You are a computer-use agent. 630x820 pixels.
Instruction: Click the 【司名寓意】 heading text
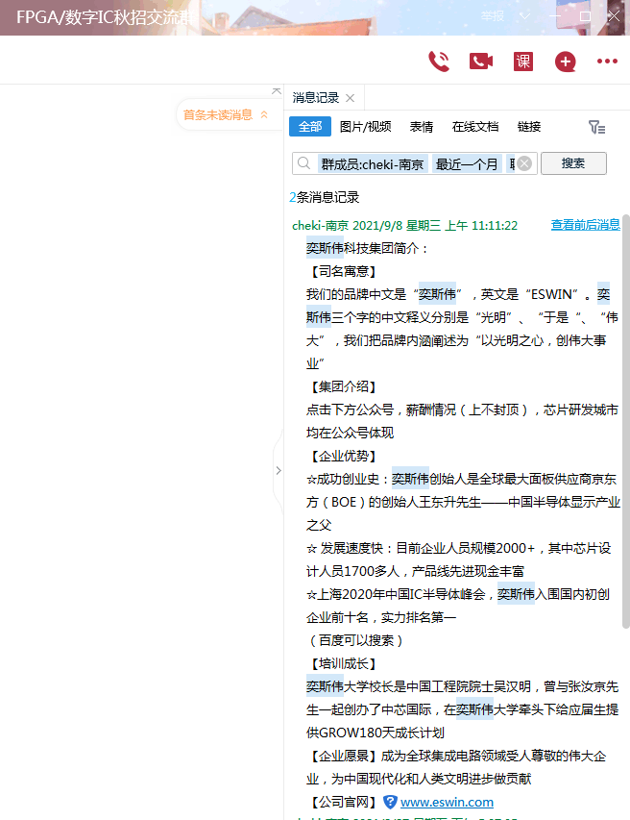(x=344, y=271)
